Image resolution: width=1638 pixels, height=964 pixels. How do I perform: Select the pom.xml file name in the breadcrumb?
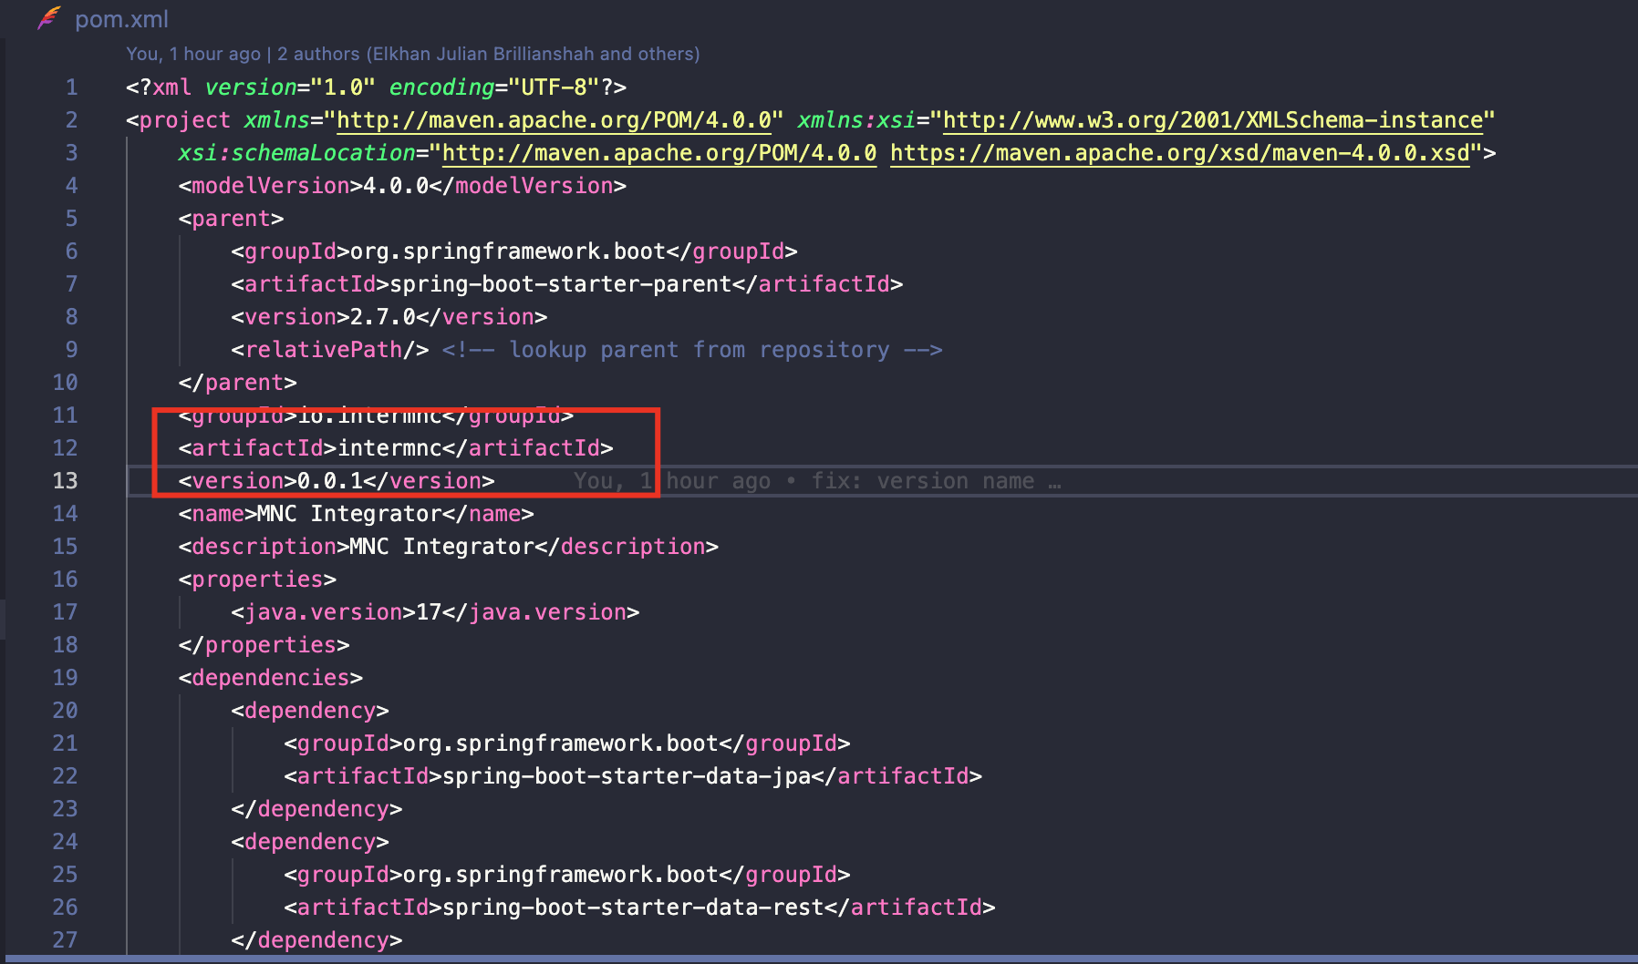[121, 19]
